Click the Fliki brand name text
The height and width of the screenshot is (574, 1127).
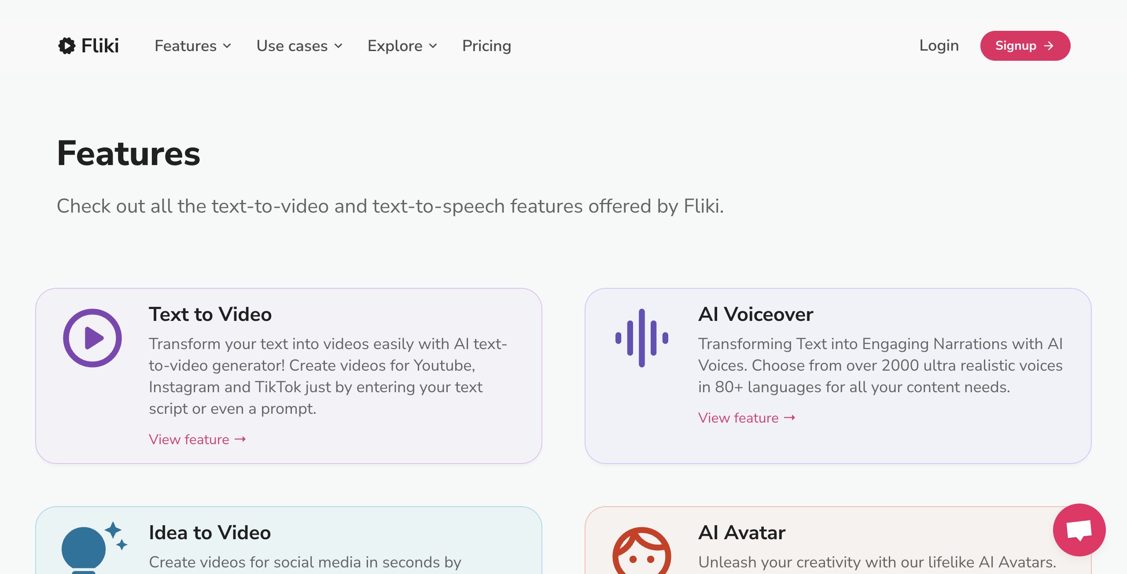pos(100,46)
